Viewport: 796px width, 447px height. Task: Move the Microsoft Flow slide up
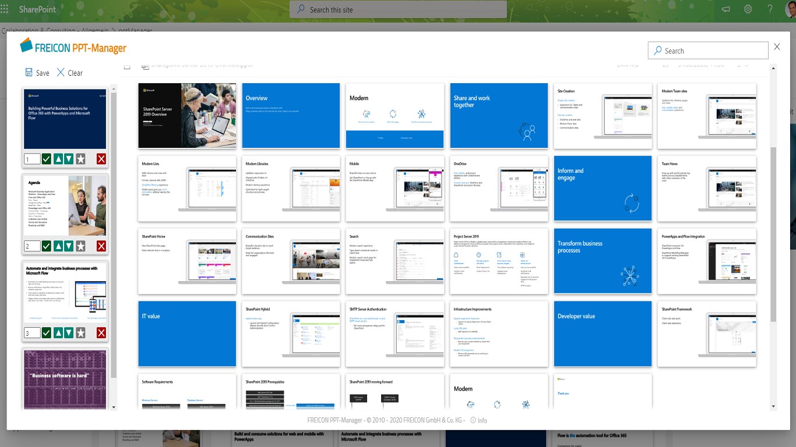[x=58, y=333]
